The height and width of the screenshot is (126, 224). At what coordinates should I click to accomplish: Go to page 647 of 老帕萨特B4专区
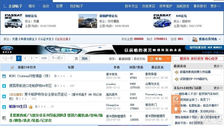click(72, 86)
